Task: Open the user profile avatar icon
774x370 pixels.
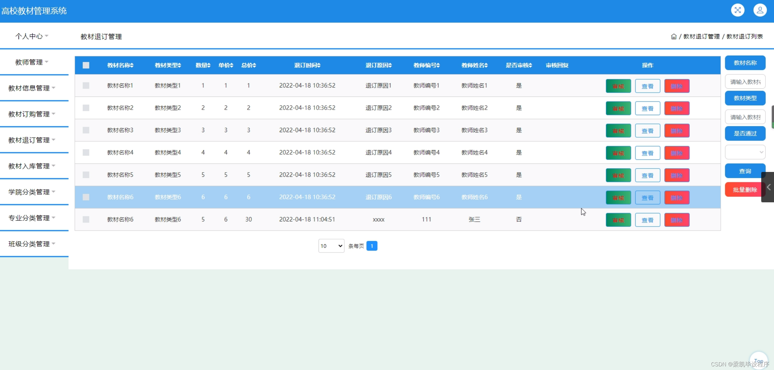Action: (x=760, y=10)
